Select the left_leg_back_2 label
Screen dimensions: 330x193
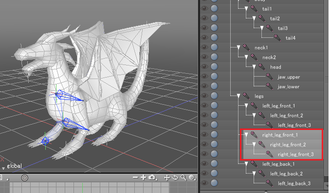(286, 174)
